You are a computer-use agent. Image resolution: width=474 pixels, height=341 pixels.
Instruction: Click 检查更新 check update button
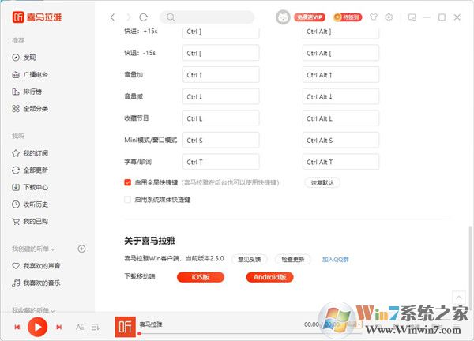coord(292,259)
